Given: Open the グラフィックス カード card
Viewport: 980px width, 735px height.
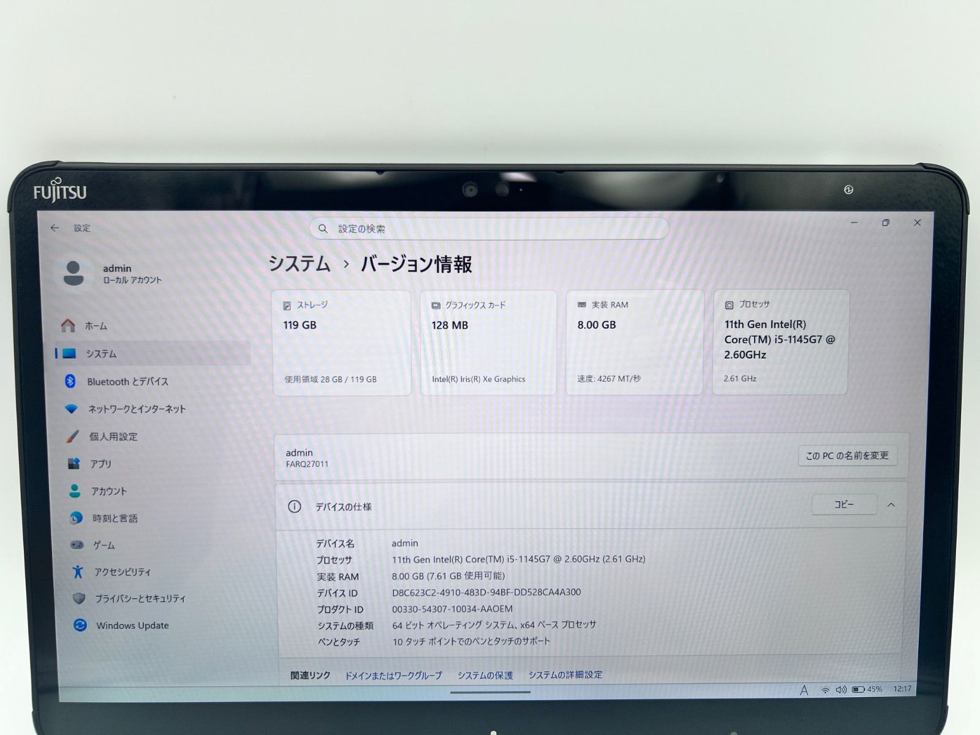Looking at the screenshot, I should coord(488,342).
